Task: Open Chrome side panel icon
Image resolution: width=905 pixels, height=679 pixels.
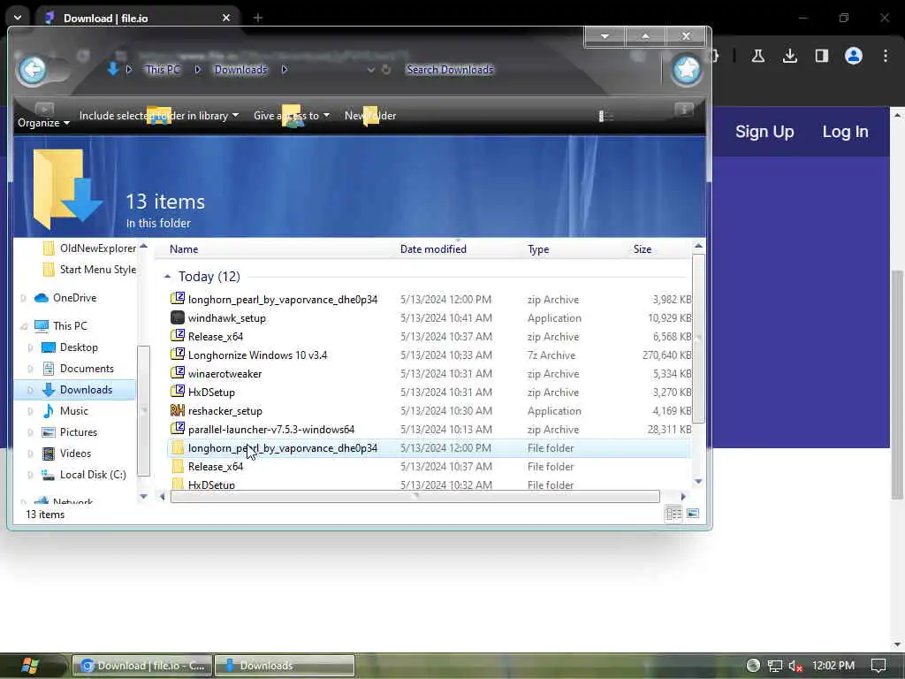Action: point(821,56)
